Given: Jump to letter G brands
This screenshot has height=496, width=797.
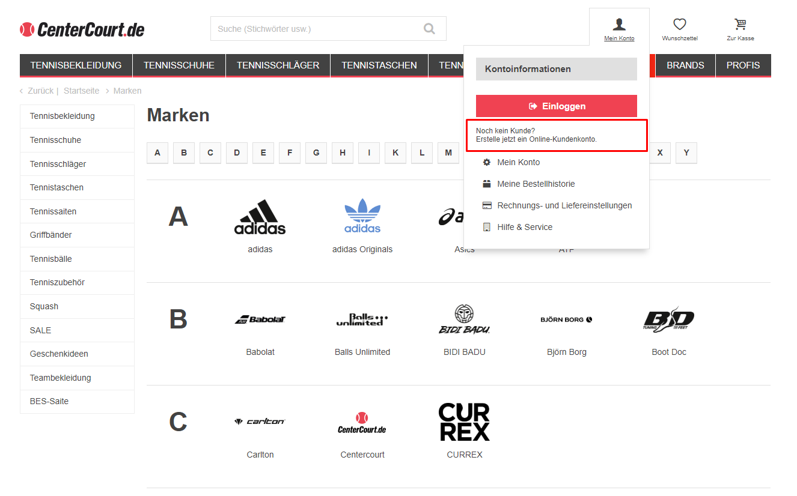Looking at the screenshot, I should (316, 153).
